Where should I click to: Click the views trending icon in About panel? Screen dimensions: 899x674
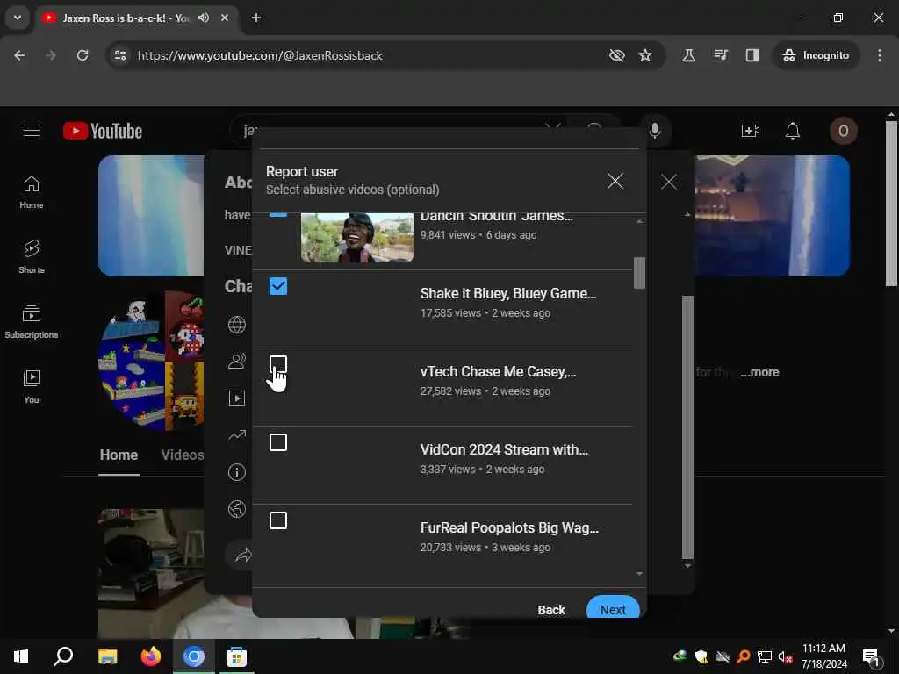pyautogui.click(x=237, y=435)
